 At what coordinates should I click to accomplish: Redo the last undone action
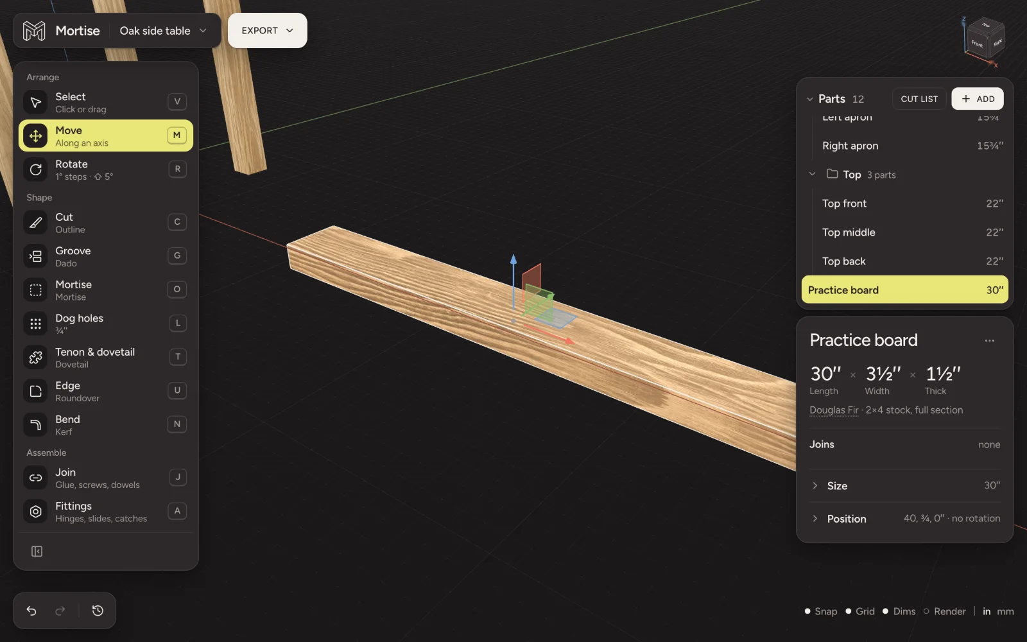point(60,611)
